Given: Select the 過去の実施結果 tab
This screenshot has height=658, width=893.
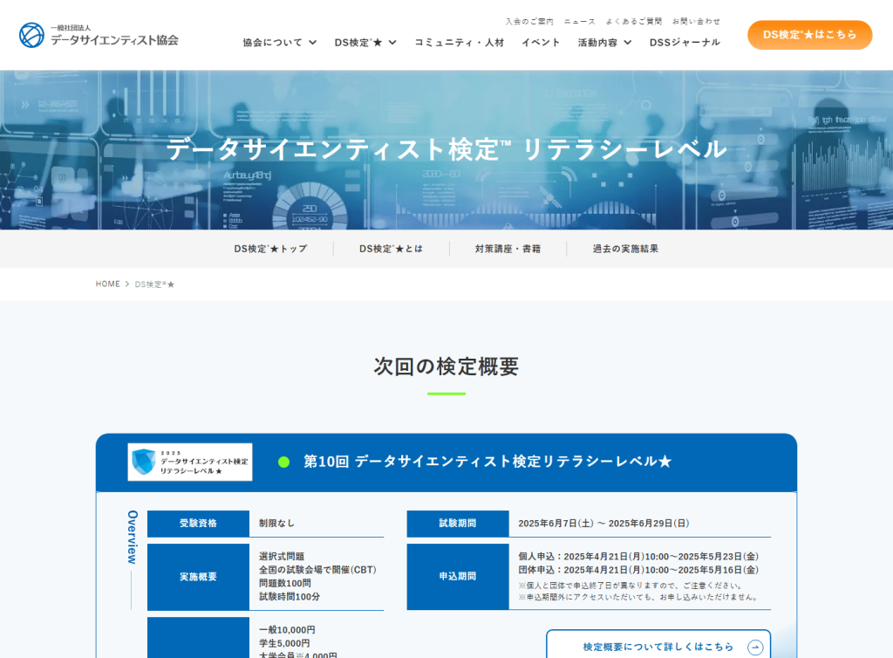Looking at the screenshot, I should click(x=625, y=249).
